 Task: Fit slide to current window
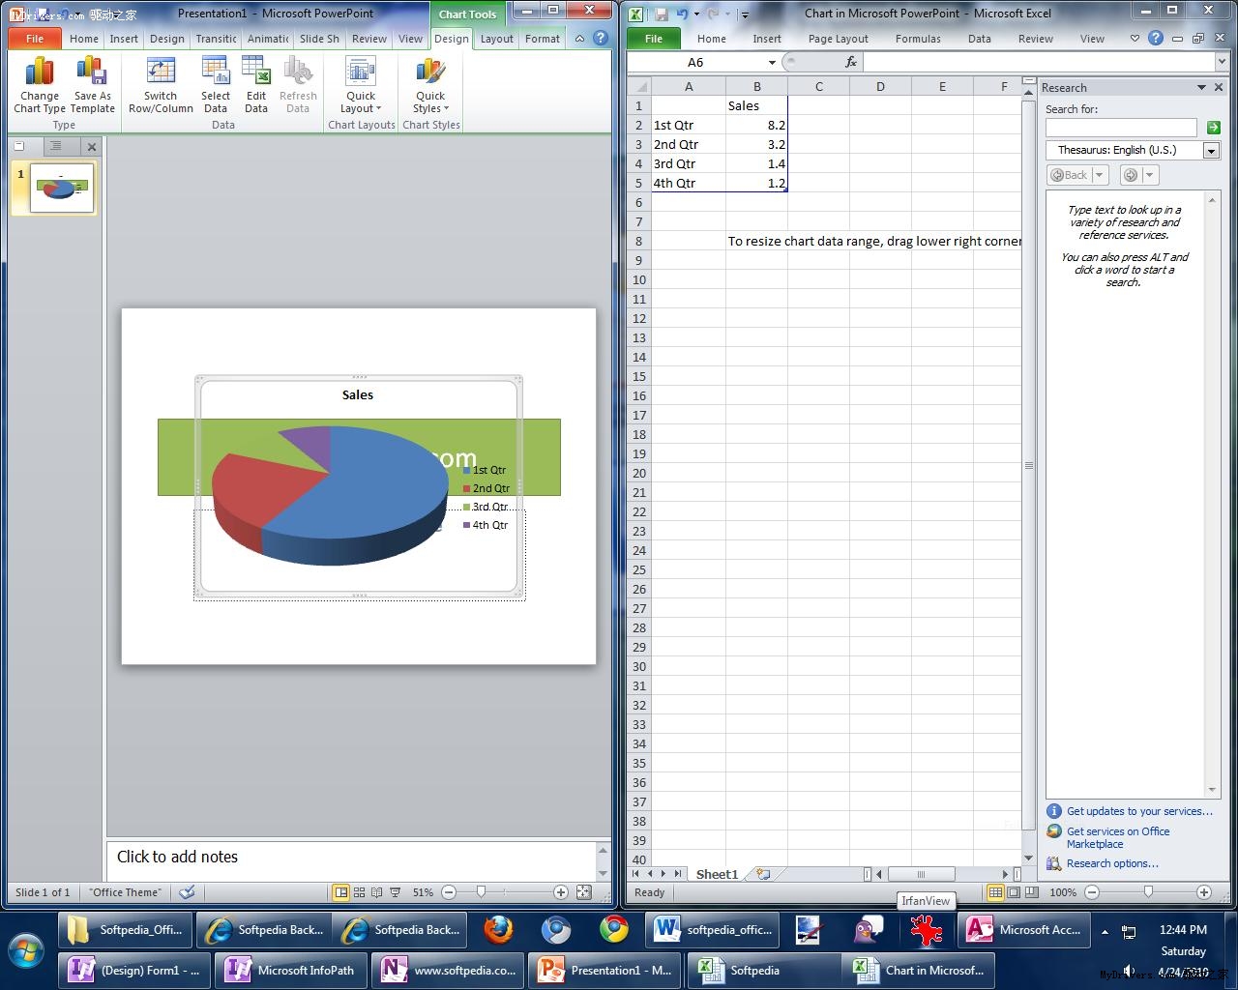584,892
